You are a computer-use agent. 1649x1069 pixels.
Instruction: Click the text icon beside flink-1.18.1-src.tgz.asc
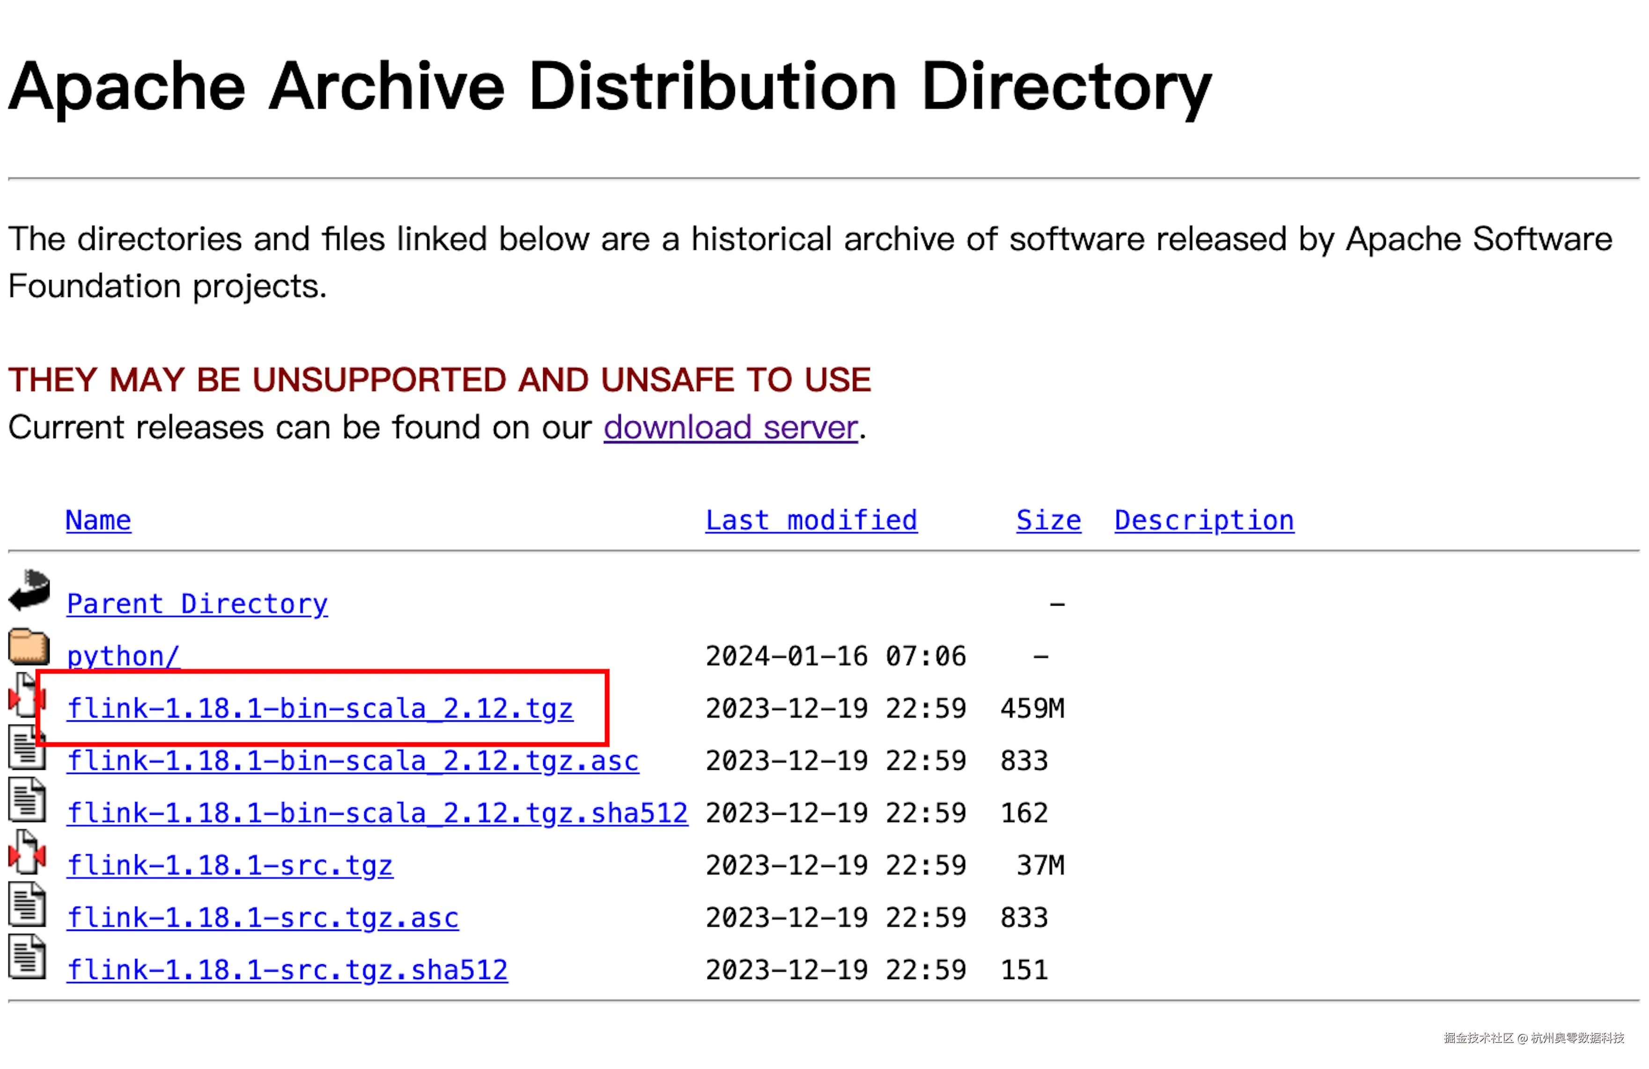pos(27,905)
